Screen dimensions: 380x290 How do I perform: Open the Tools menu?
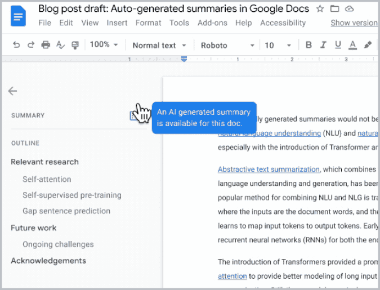point(179,23)
